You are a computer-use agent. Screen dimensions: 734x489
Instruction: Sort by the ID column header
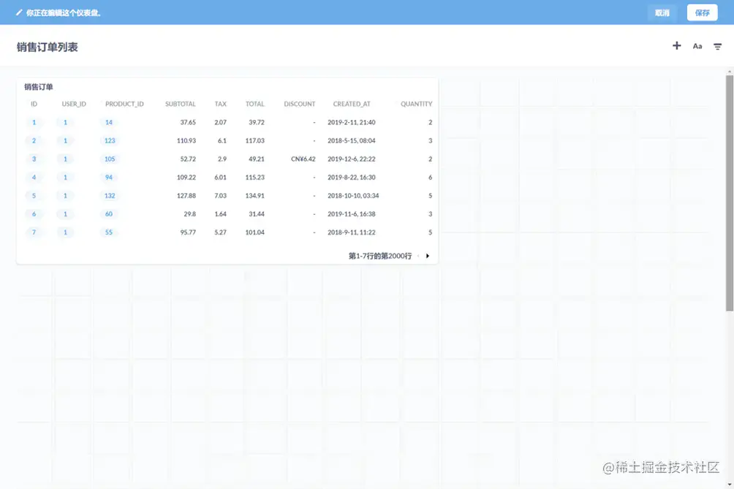(x=34, y=104)
